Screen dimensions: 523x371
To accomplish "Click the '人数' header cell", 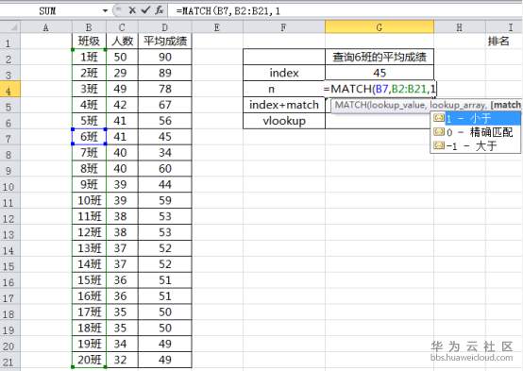I will click(x=122, y=41).
